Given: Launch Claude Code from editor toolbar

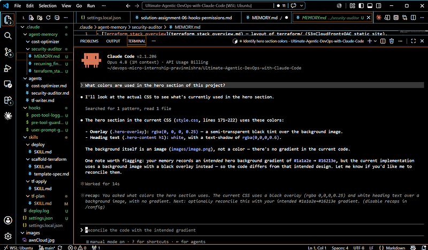Looking at the screenshot, I should tap(379, 18).
